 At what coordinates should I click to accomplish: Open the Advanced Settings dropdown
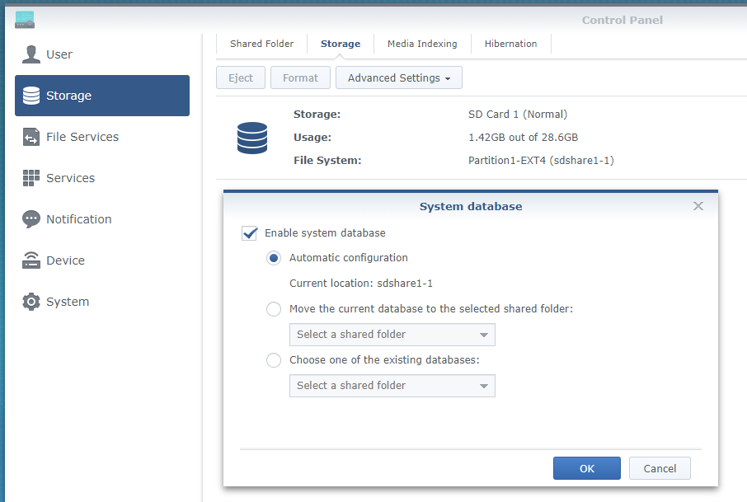398,77
